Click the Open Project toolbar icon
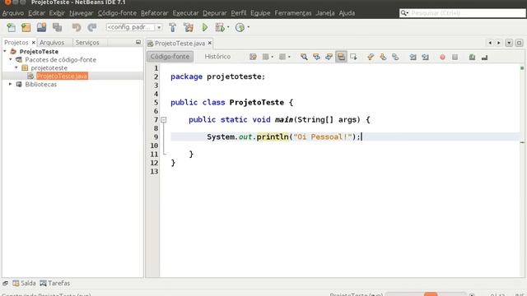This screenshot has height=296, width=527. click(x=41, y=27)
